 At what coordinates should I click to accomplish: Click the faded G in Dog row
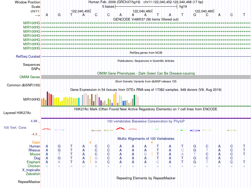coord(96,158)
